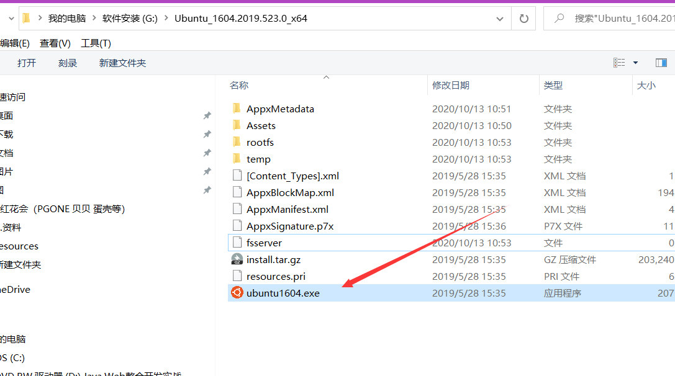Select the fsserver file icon
Image resolution: width=675 pixels, height=376 pixels.
pos(237,242)
